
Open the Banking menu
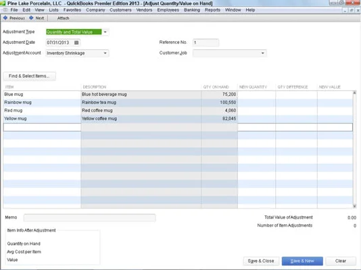[192, 10]
